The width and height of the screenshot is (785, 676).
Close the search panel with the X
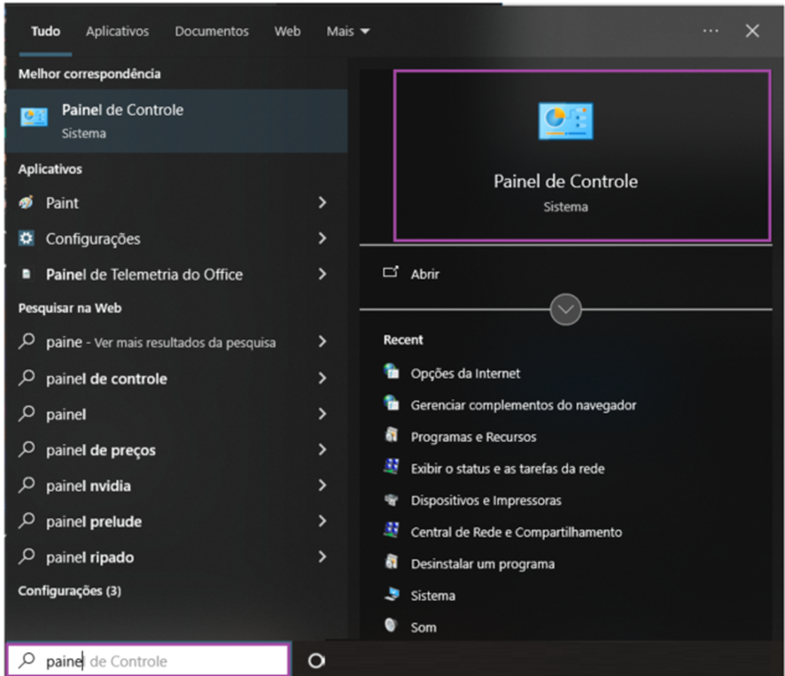click(x=752, y=31)
